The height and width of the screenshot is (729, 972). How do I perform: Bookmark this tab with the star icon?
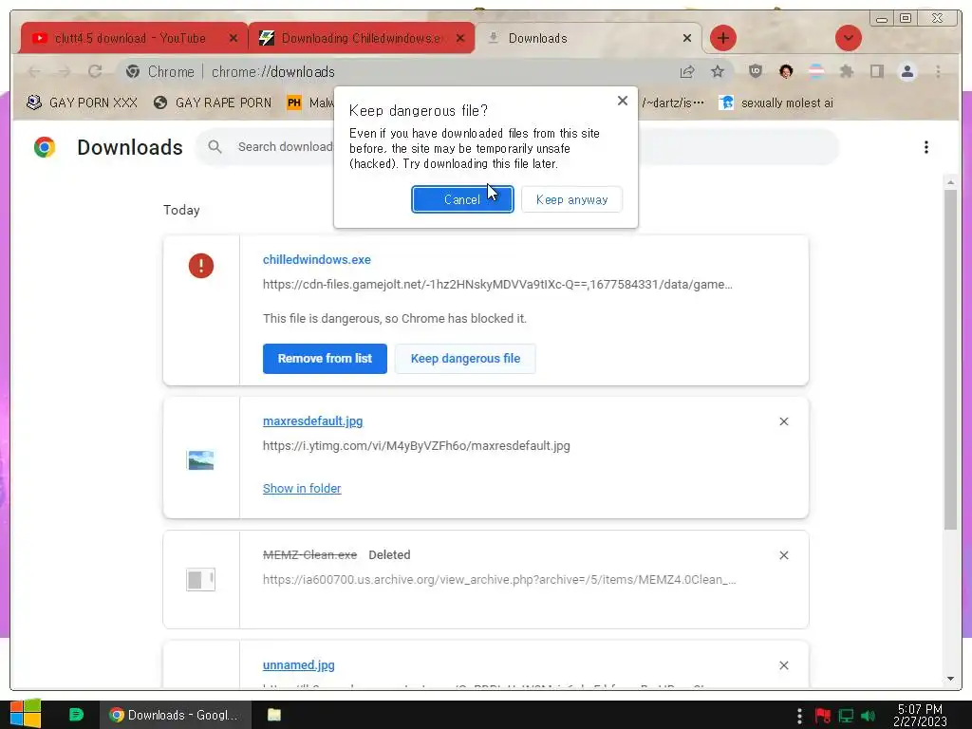click(x=718, y=72)
